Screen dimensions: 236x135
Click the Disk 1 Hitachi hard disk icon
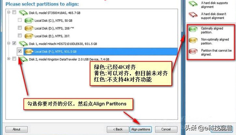(x=23, y=44)
